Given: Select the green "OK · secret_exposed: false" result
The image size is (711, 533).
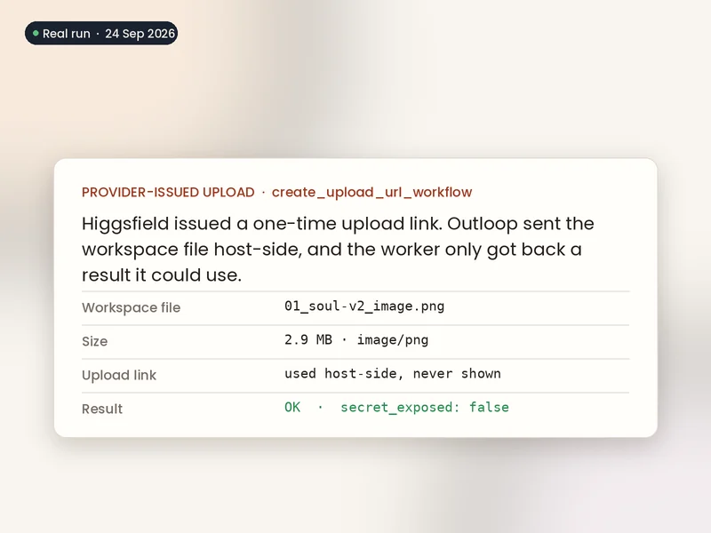Looking at the screenshot, I should (396, 407).
